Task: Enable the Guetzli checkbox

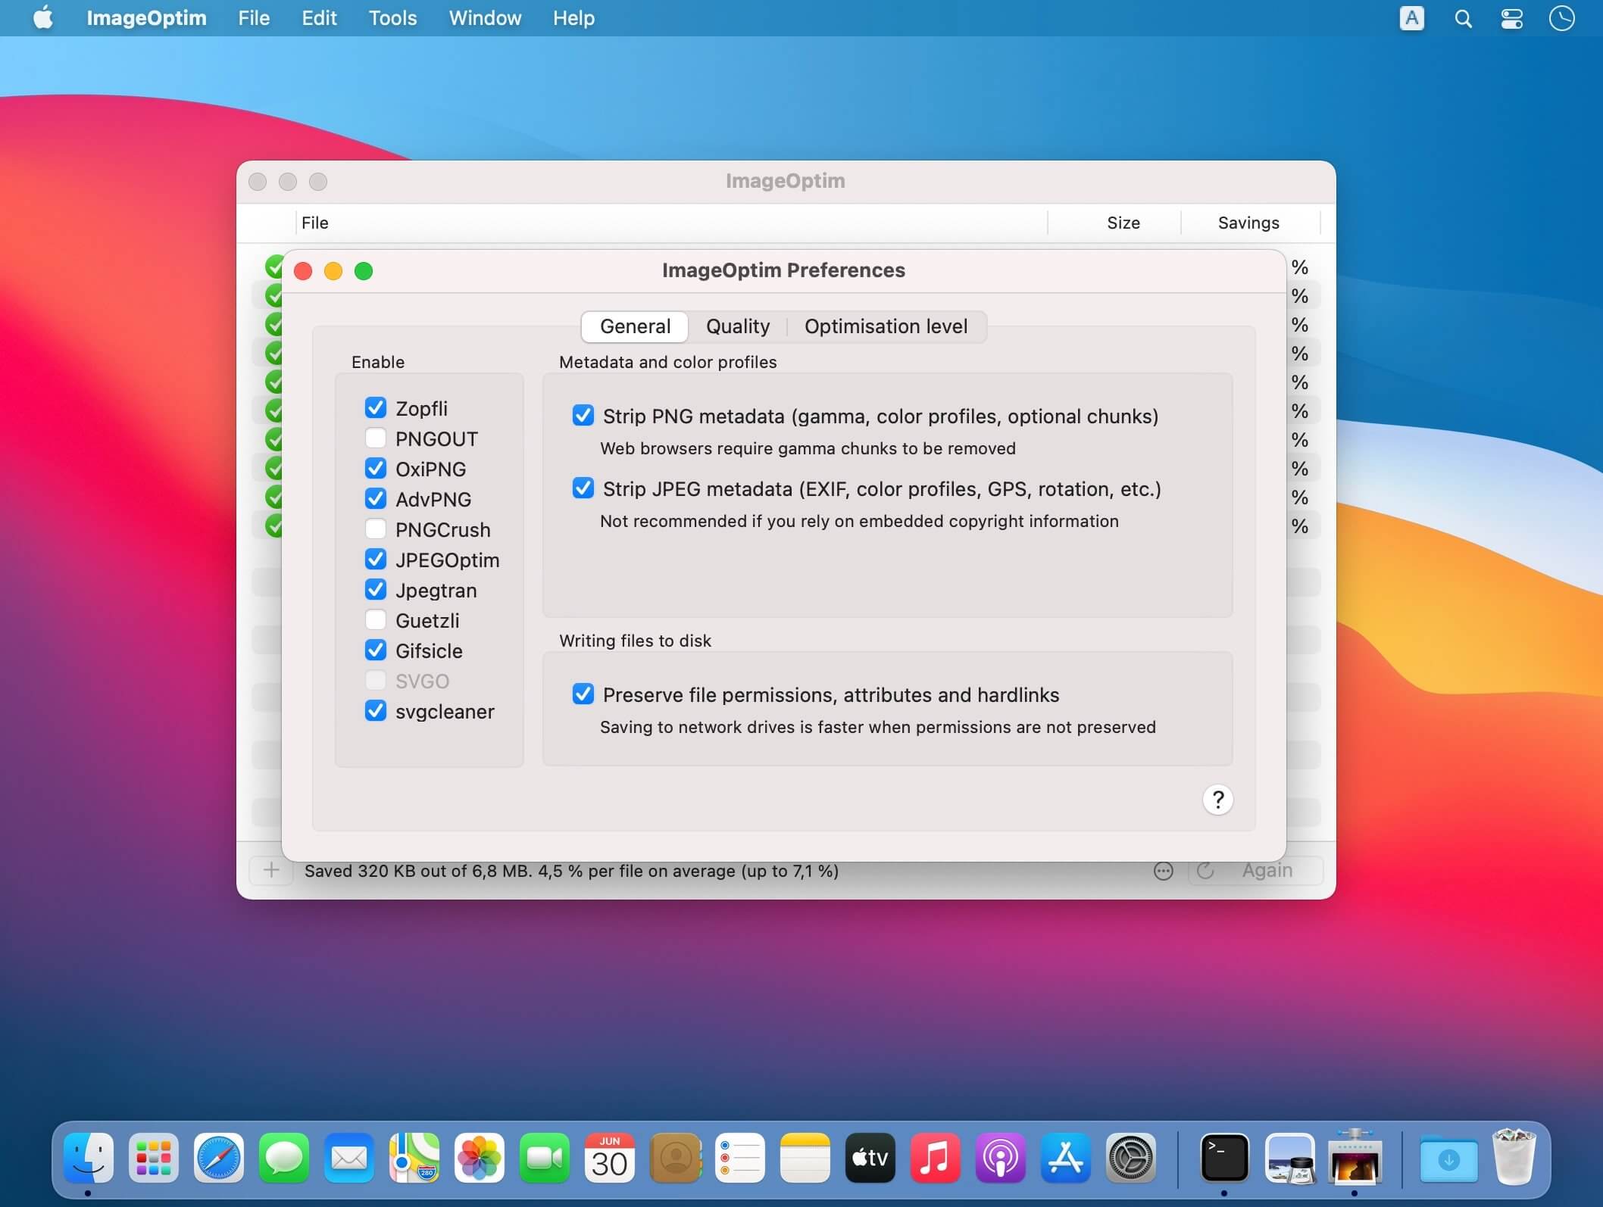Action: [x=376, y=620]
